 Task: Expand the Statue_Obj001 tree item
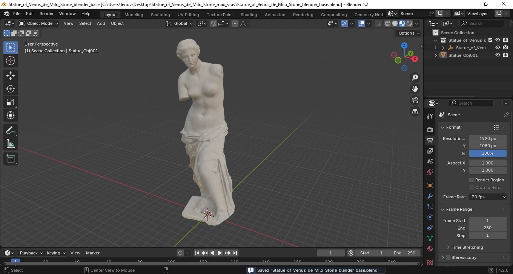point(436,55)
